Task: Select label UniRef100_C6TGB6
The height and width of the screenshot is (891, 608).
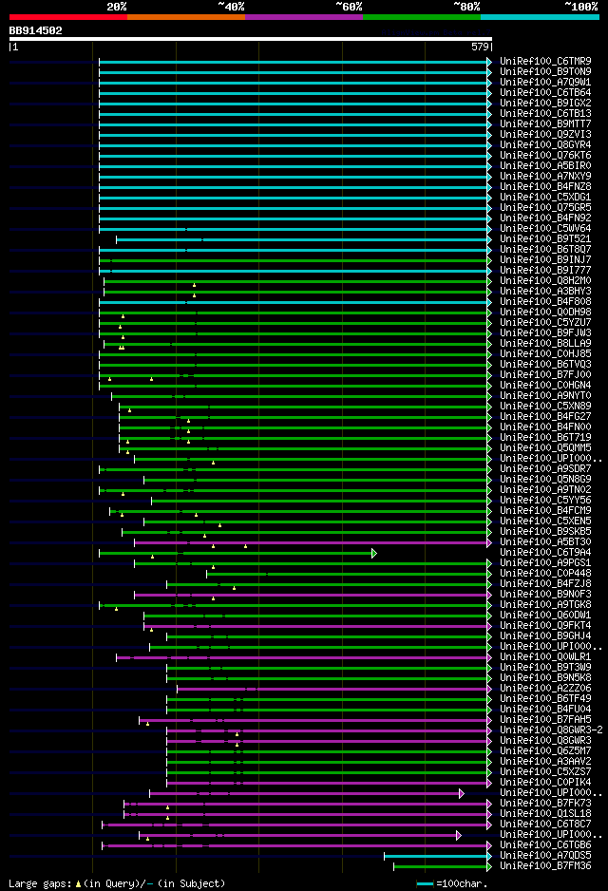Action: (545, 845)
